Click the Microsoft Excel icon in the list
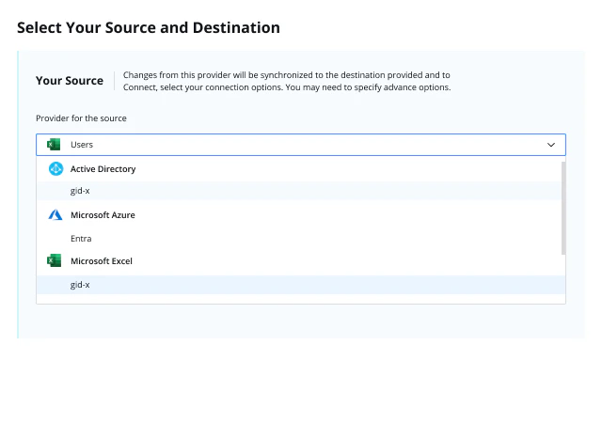 (x=55, y=260)
